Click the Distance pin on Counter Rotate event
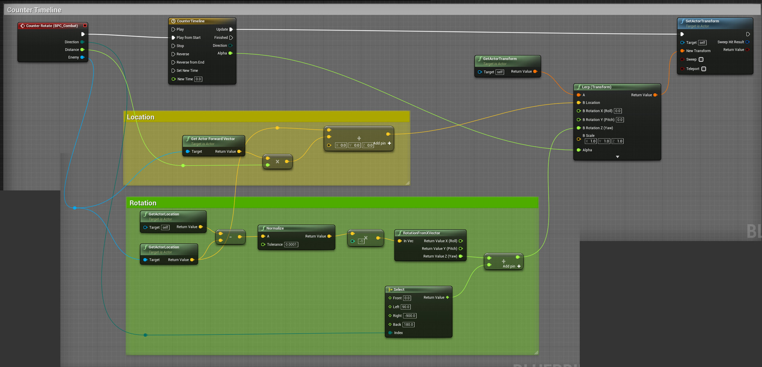 (x=82, y=50)
